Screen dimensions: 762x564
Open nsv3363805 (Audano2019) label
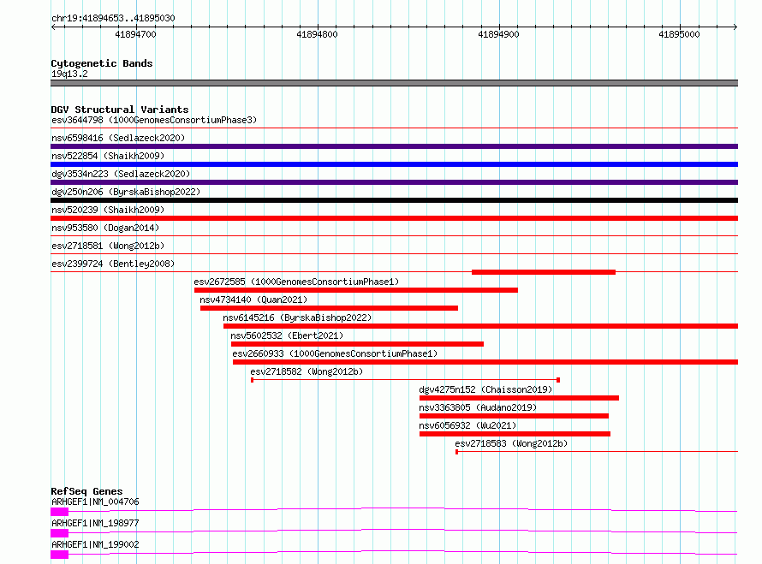pyautogui.click(x=478, y=407)
